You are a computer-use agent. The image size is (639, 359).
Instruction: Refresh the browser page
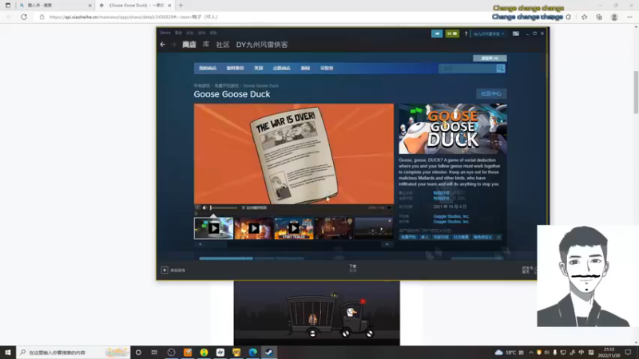point(24,17)
